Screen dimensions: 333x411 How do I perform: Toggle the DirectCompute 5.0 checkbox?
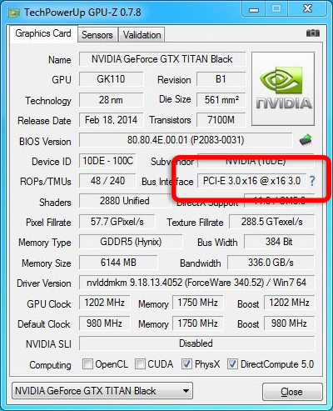232,363
